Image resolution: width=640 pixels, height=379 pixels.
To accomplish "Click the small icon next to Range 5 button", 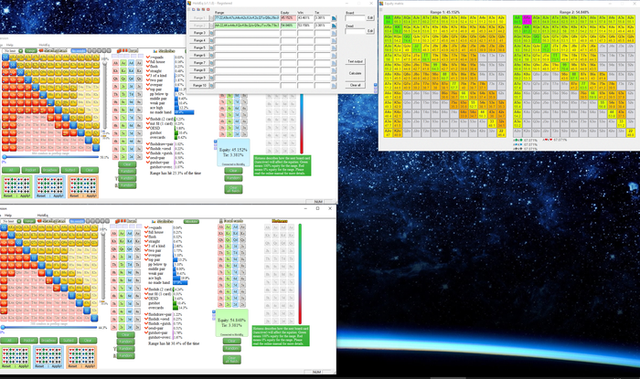I will pyautogui.click(x=211, y=48).
